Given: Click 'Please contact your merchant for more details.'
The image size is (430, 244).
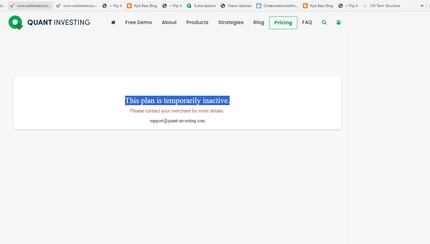Looking at the screenshot, I should 177,111.
